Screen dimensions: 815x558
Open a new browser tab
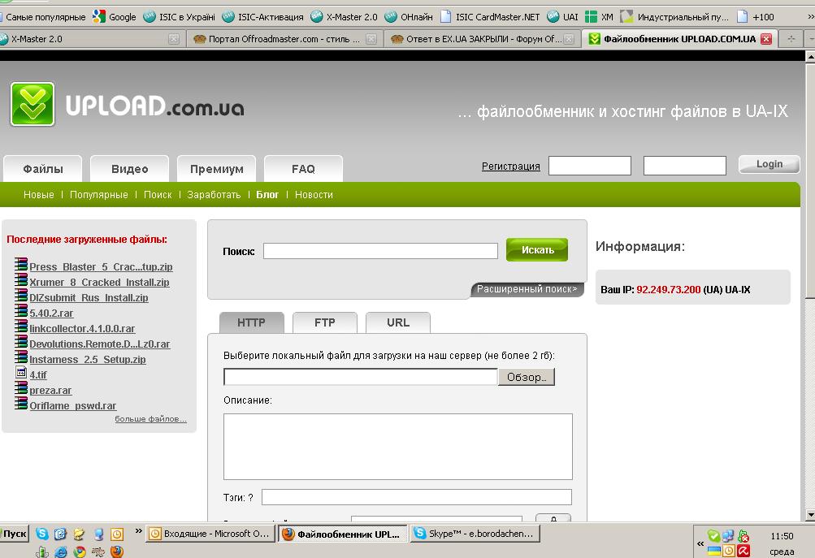791,39
